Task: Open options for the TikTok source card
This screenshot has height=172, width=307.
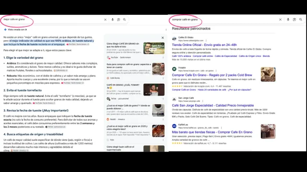Action: [x=163, y=99]
